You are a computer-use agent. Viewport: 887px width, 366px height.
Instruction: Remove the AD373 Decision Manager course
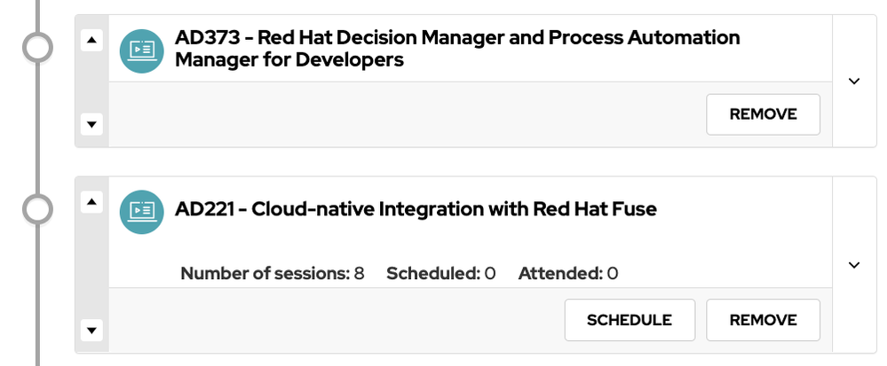tap(763, 114)
